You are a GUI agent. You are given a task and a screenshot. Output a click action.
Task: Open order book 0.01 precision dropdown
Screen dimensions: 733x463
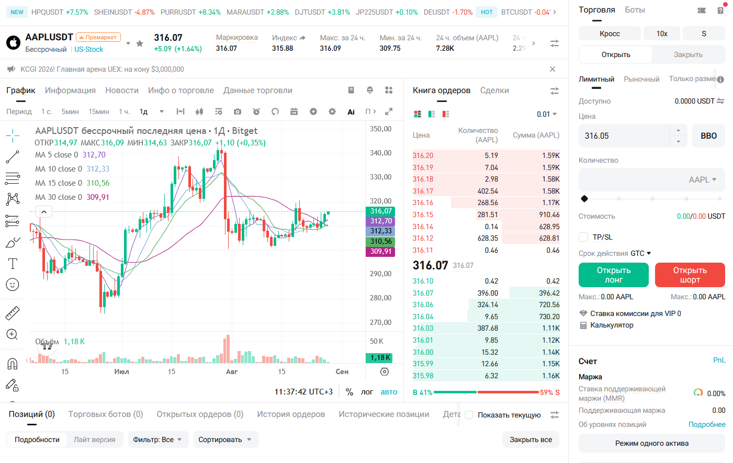(x=547, y=114)
